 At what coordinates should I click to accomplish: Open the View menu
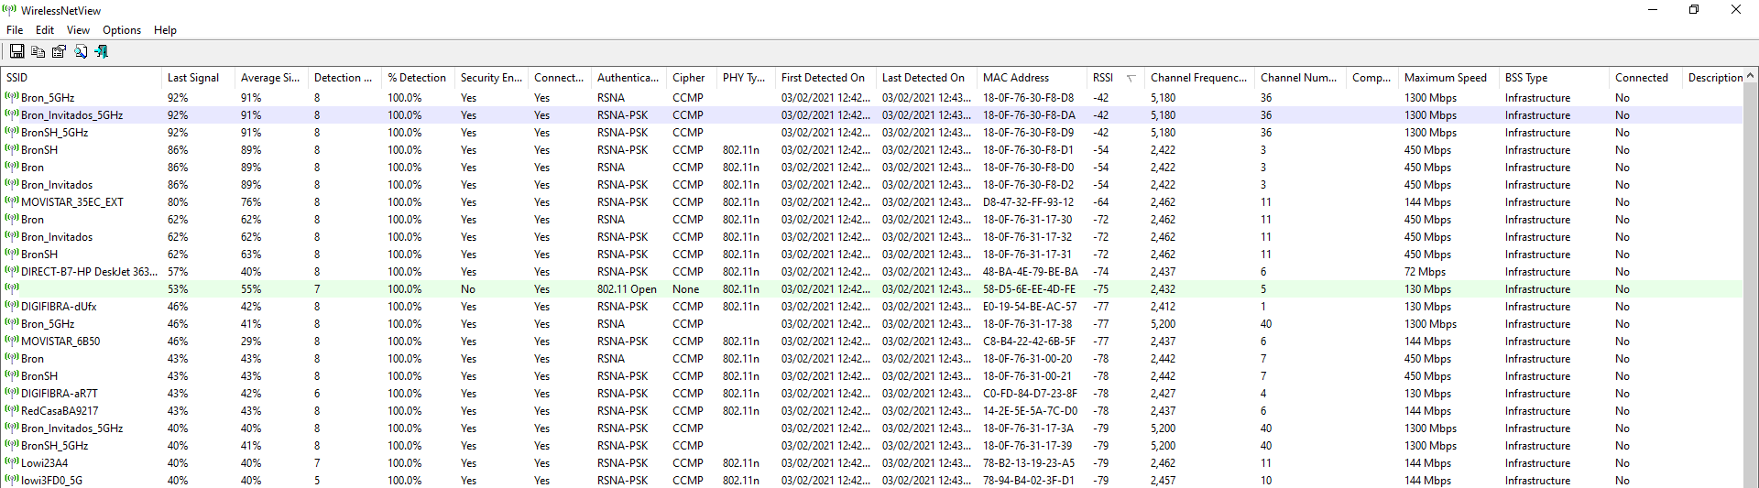tap(78, 30)
